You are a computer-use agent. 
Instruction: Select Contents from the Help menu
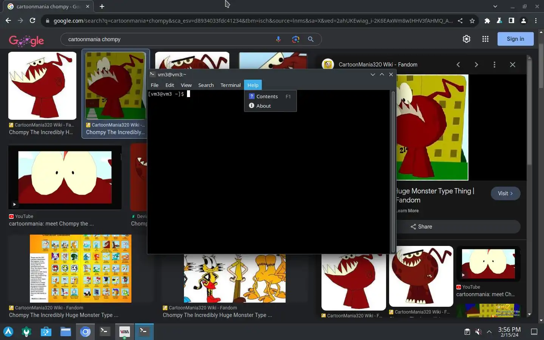coord(270,96)
